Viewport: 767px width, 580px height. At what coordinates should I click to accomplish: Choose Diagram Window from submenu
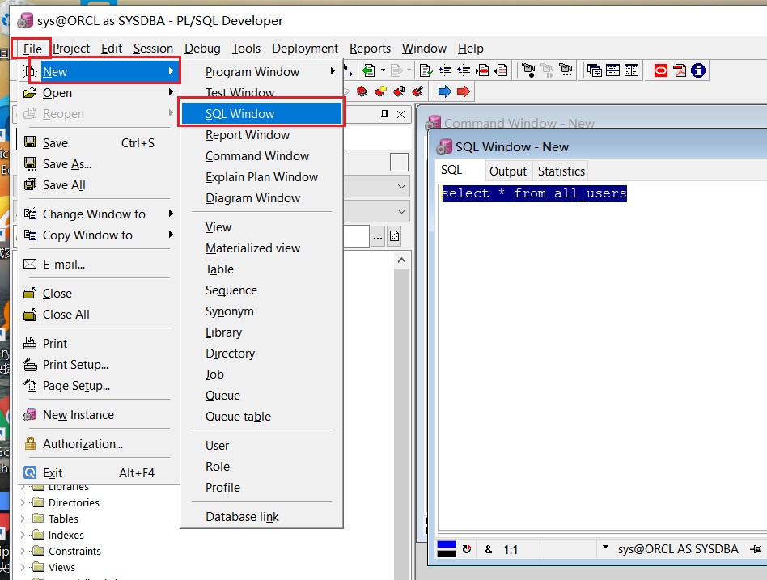(x=261, y=197)
